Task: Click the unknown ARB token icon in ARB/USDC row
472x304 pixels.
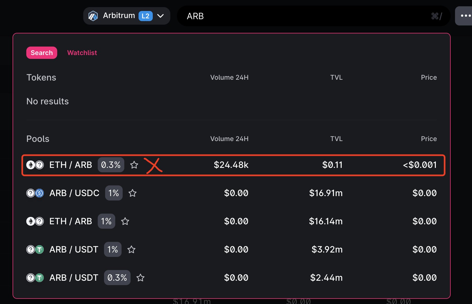Action: click(31, 193)
